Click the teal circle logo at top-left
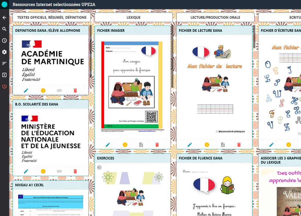301x216 pixels. [4, 4]
